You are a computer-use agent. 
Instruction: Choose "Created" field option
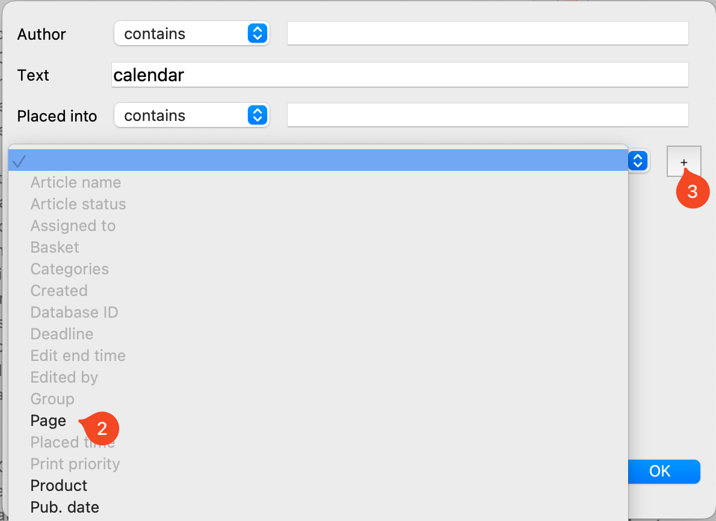[58, 291]
